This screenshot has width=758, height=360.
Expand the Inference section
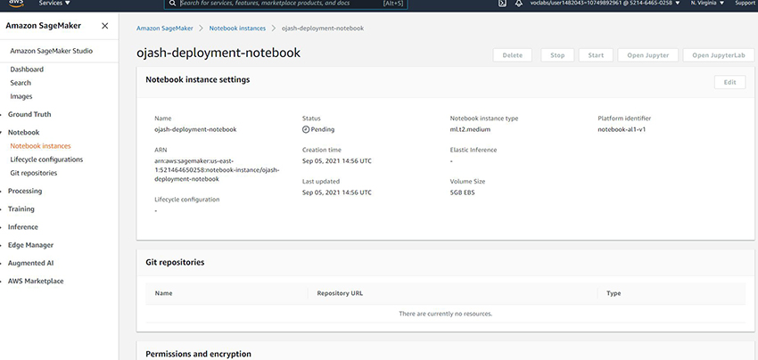pos(22,227)
